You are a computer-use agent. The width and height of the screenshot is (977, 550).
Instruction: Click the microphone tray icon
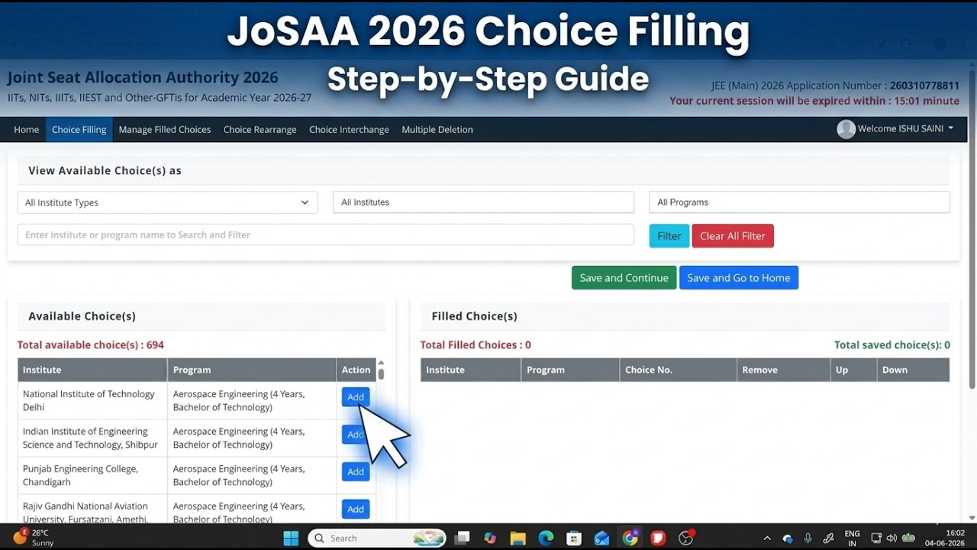pyautogui.click(x=808, y=539)
